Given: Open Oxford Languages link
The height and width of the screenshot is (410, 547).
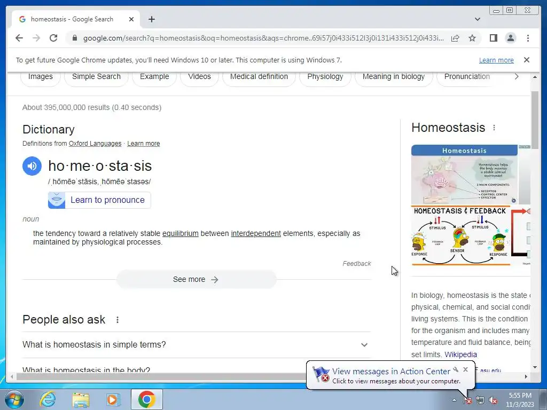Looking at the screenshot, I should point(95,143).
